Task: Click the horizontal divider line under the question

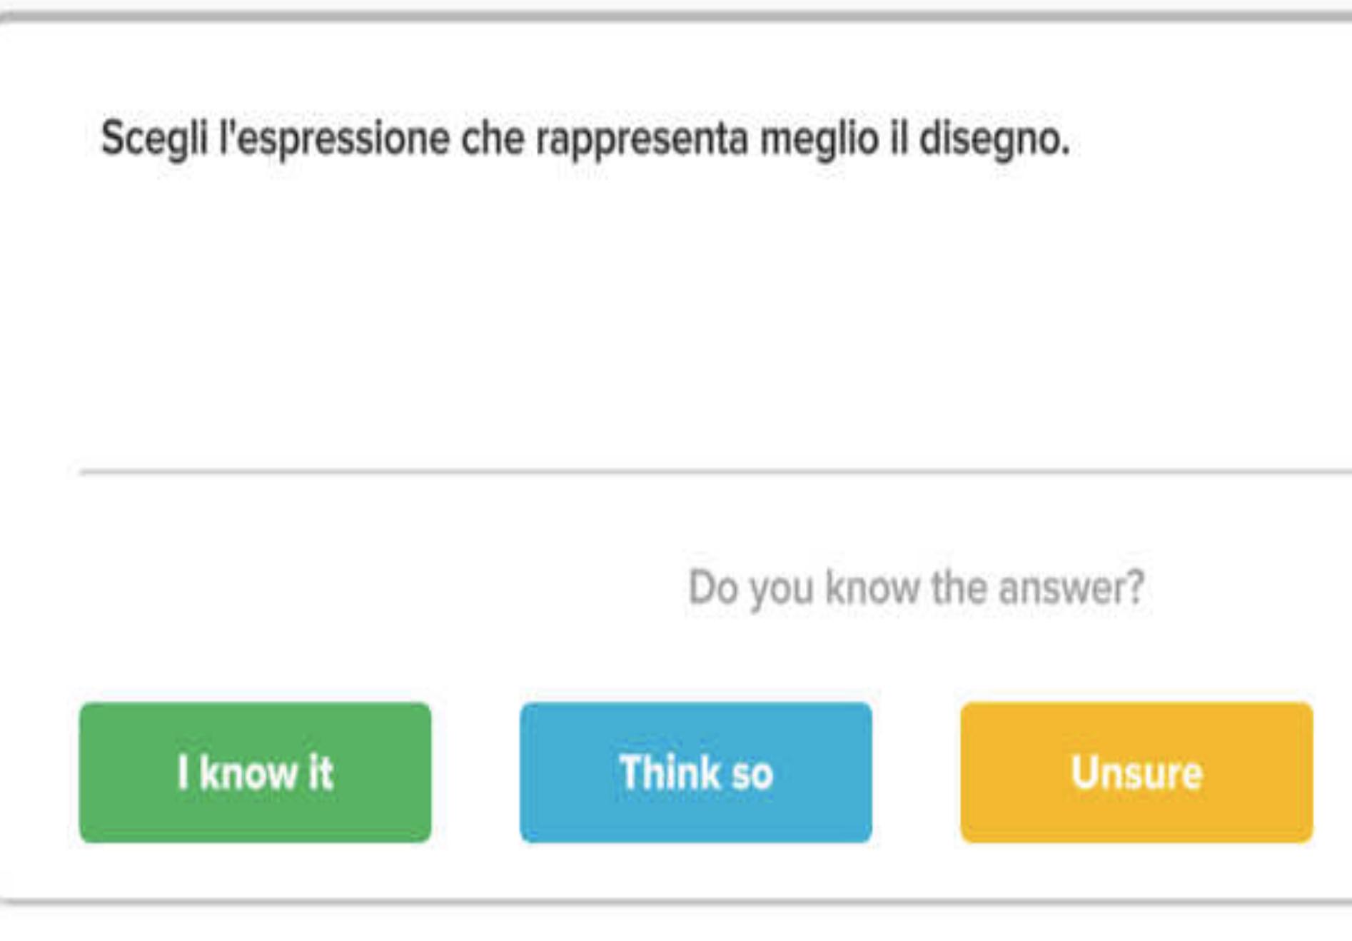Action: (714, 472)
